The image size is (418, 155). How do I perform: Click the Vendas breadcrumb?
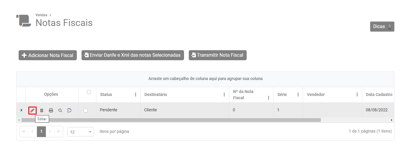coord(41,15)
